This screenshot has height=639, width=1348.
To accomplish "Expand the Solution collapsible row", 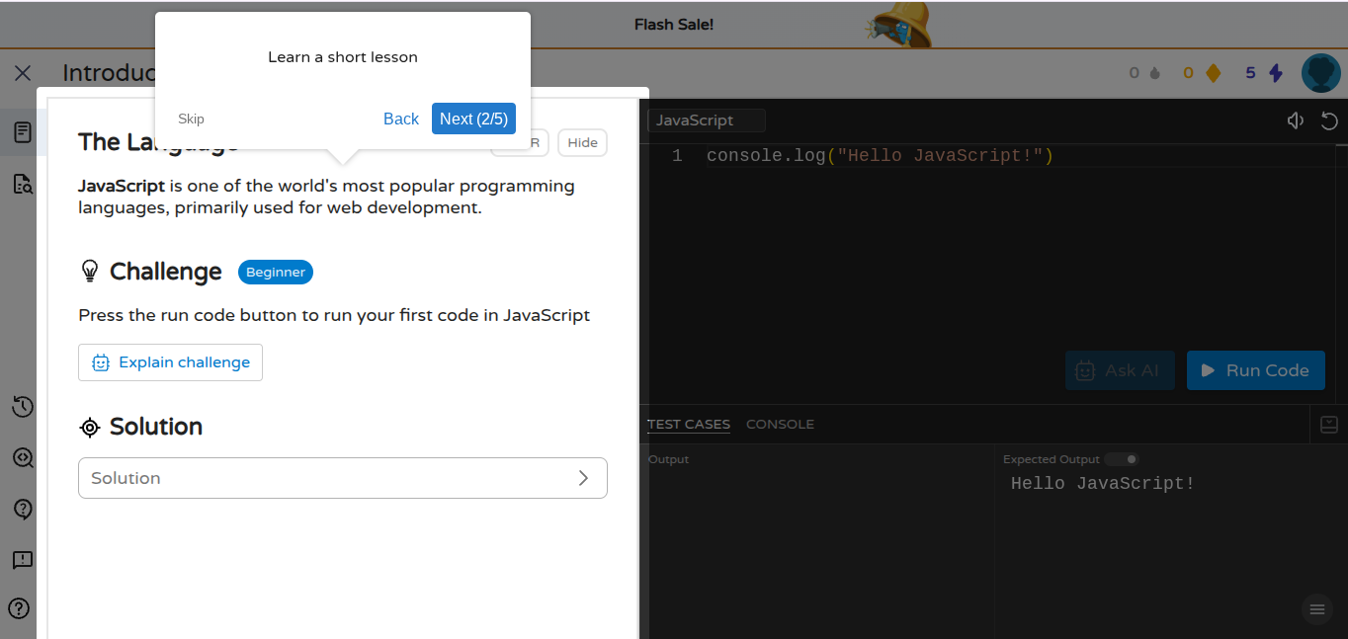I will [x=342, y=478].
